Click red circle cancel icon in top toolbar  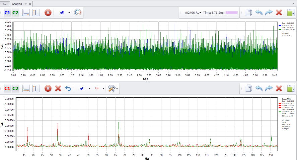coord(48,13)
